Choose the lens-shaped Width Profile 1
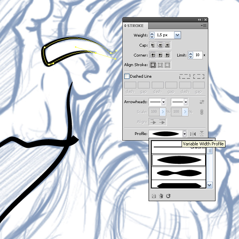This screenshot has height=239, width=239. pos(178,160)
